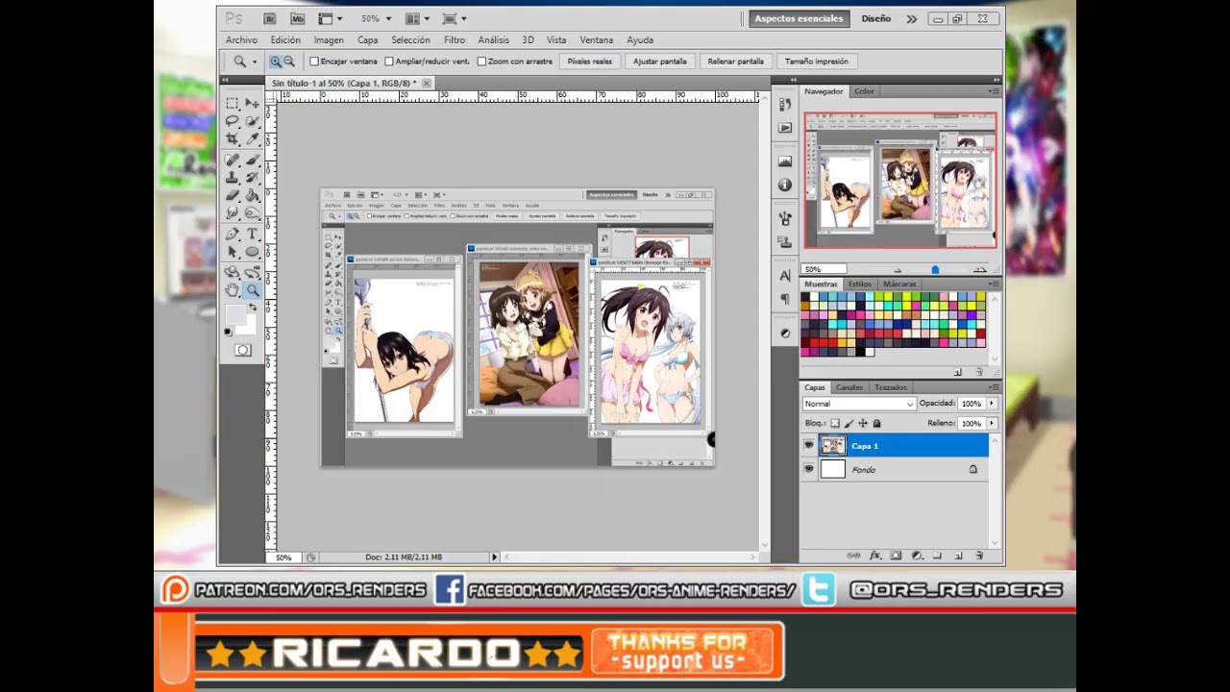1230x692 pixels.
Task: Choose the zoom-out mode in options bar
Action: coord(288,62)
